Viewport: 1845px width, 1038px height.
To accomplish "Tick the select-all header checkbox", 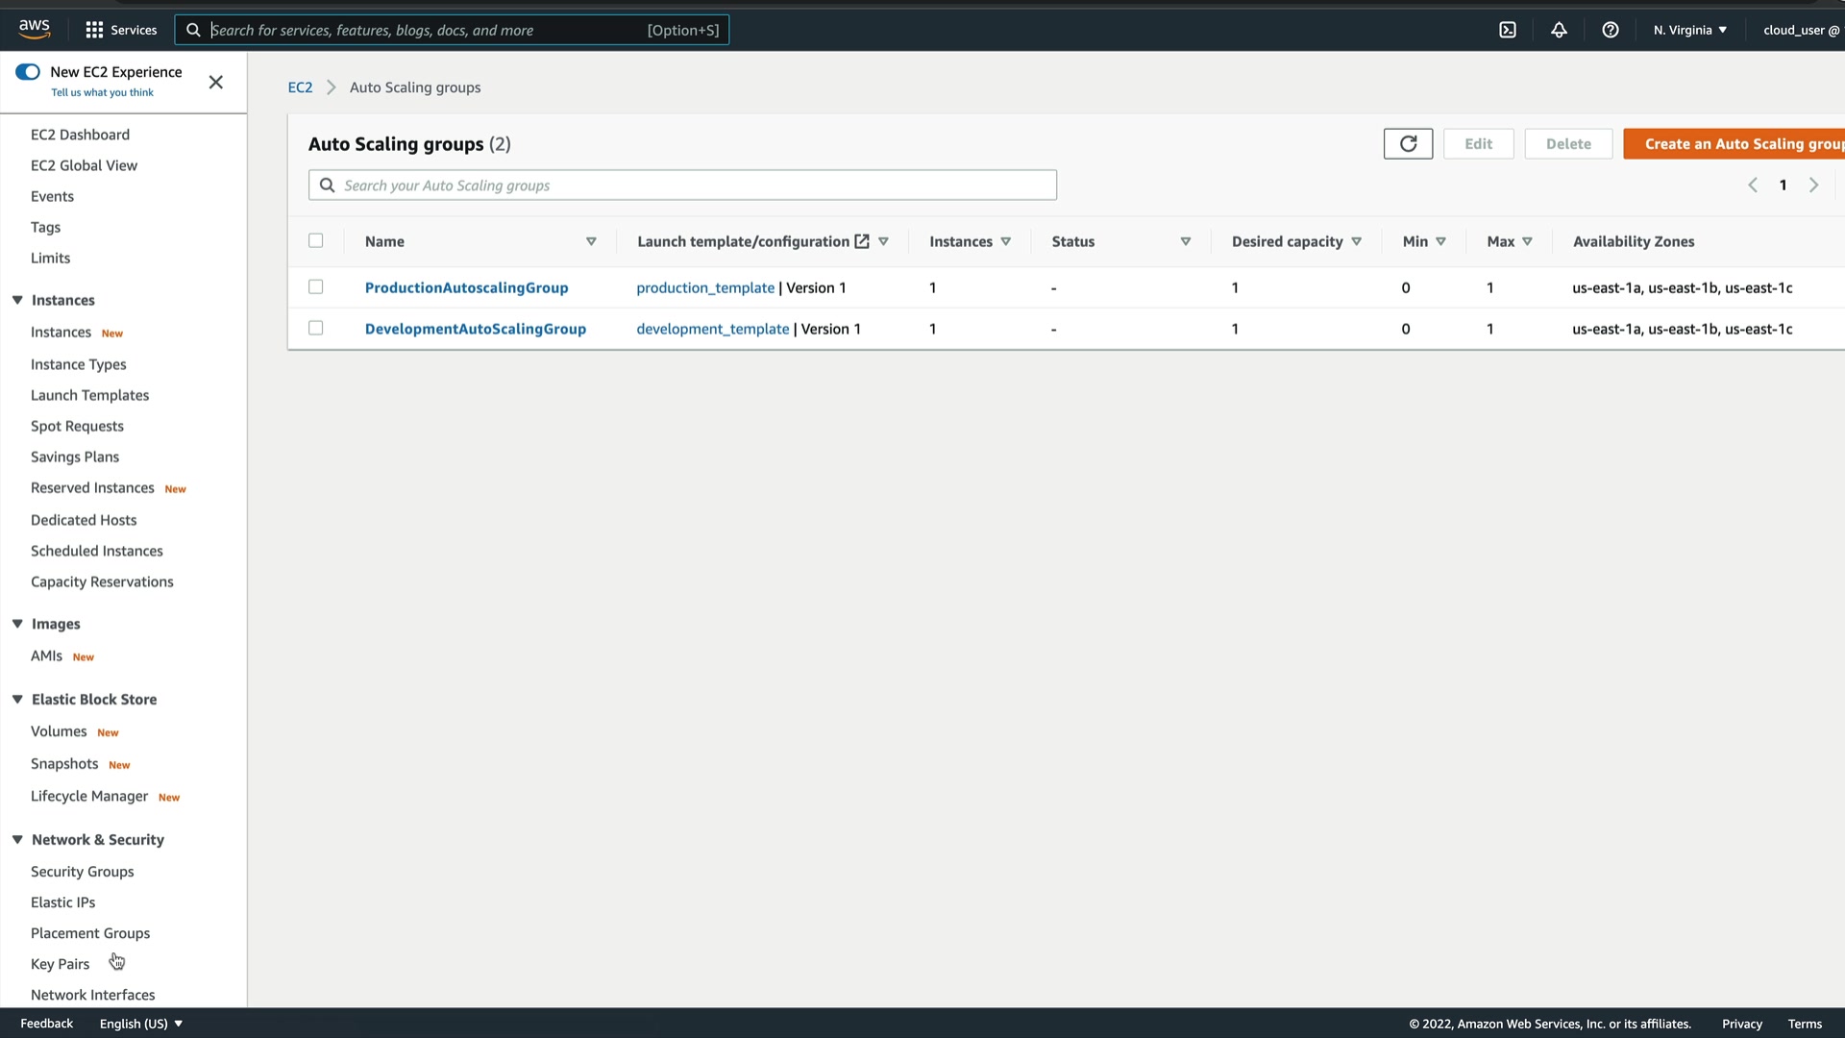I will click(x=315, y=241).
